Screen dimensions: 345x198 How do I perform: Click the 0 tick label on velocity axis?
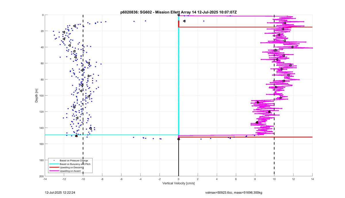[179, 179]
